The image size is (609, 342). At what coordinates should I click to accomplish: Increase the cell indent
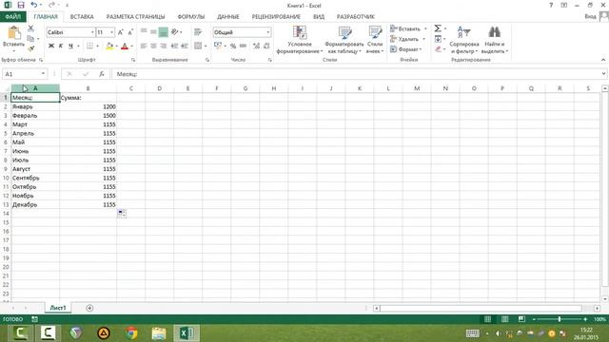click(x=185, y=47)
